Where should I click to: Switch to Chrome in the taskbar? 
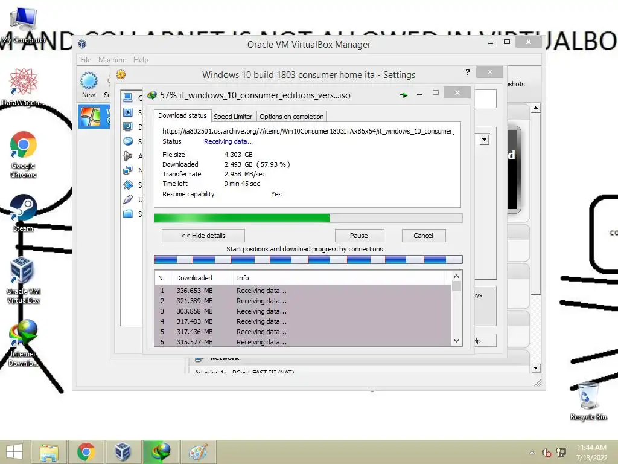point(86,452)
